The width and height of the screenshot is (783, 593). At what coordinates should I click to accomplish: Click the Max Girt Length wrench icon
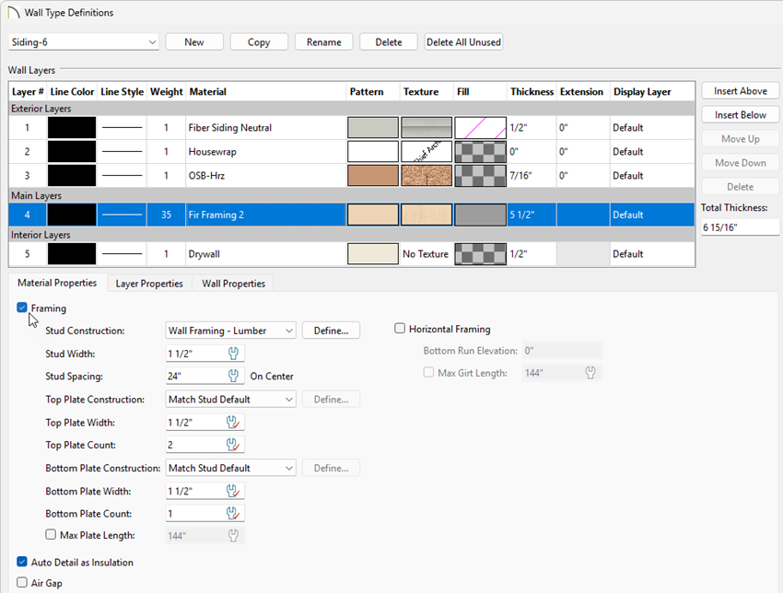coord(590,373)
